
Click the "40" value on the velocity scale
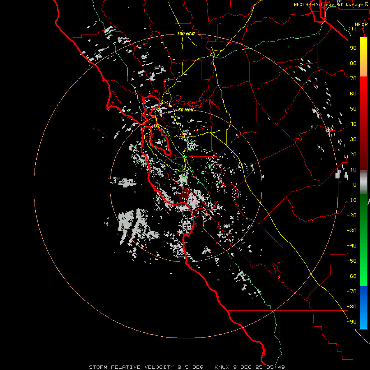point(353,124)
